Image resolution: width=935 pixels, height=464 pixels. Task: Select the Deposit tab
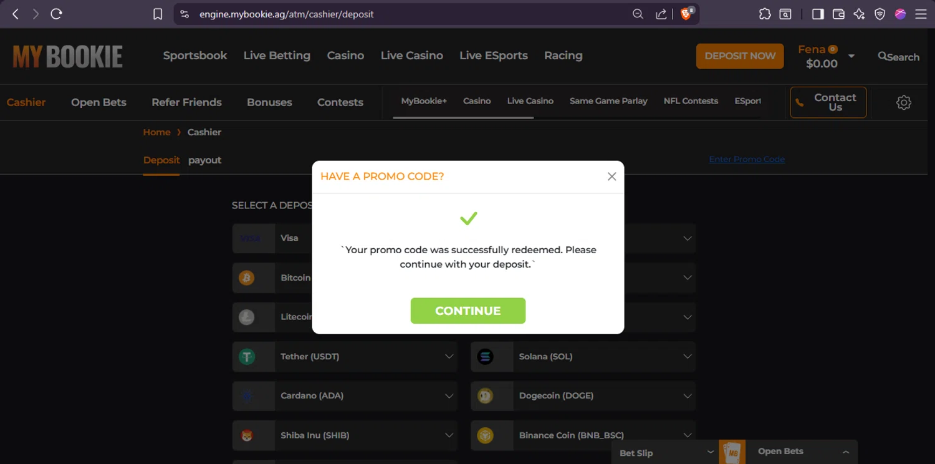point(161,160)
